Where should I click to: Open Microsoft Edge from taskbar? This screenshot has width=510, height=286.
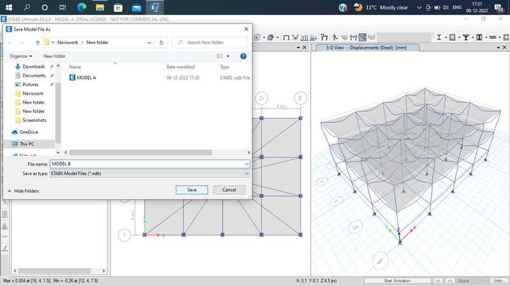[x=82, y=7]
